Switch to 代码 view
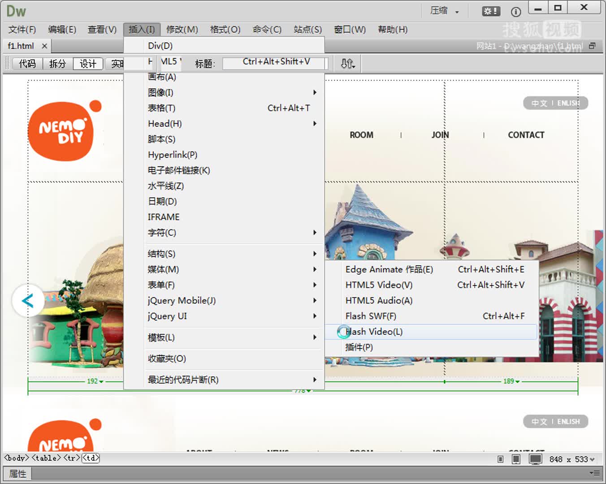 (27, 64)
